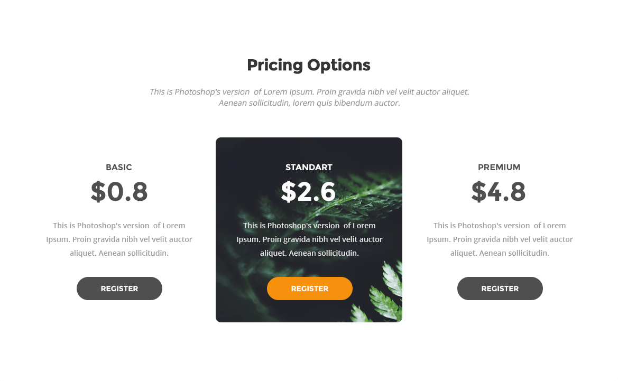Click the $0.8 price
618x381 pixels.
tap(119, 192)
